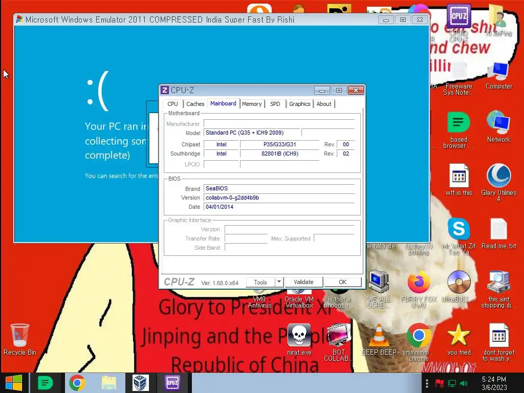This screenshot has width=524, height=393.
Task: Open the based browser desktop icon
Action: [x=458, y=130]
